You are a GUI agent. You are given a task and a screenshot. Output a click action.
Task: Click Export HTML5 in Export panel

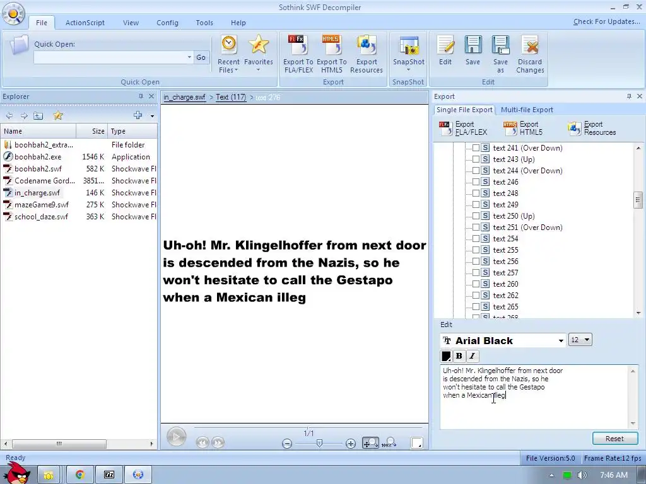522,129
